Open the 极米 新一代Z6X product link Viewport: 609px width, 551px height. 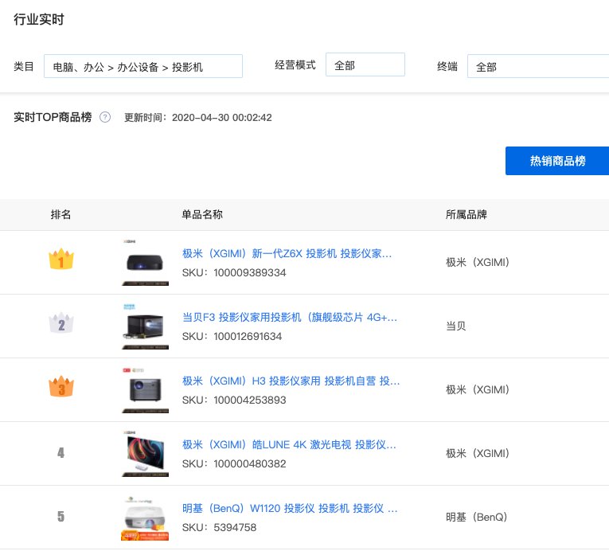point(287,254)
